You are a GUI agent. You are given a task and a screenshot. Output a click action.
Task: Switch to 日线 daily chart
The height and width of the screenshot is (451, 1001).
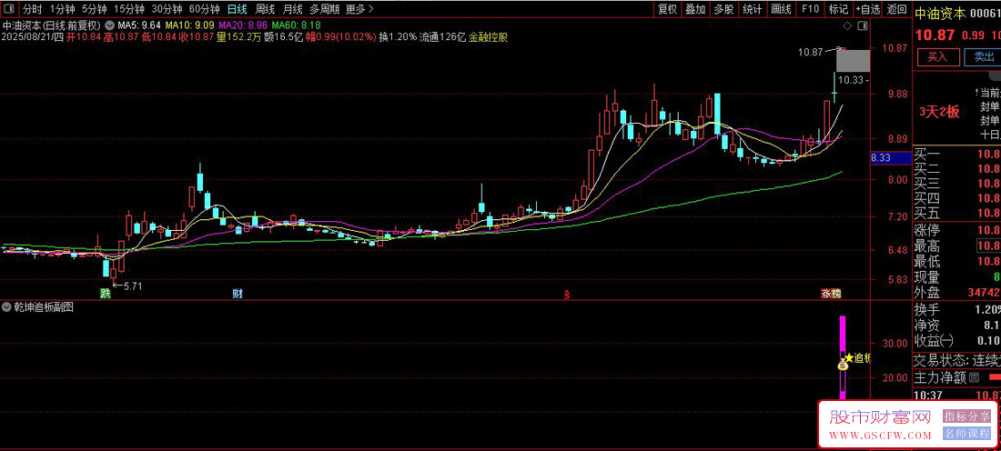click(238, 9)
